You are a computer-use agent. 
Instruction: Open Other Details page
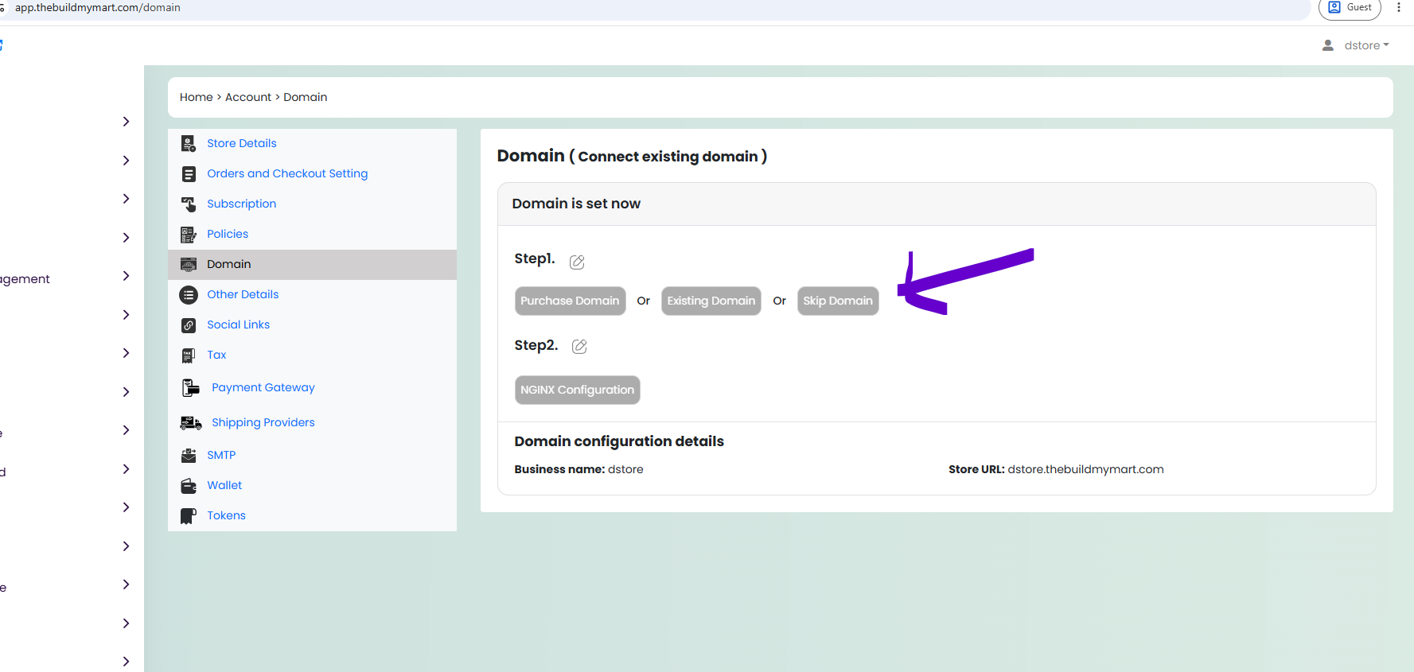243,294
